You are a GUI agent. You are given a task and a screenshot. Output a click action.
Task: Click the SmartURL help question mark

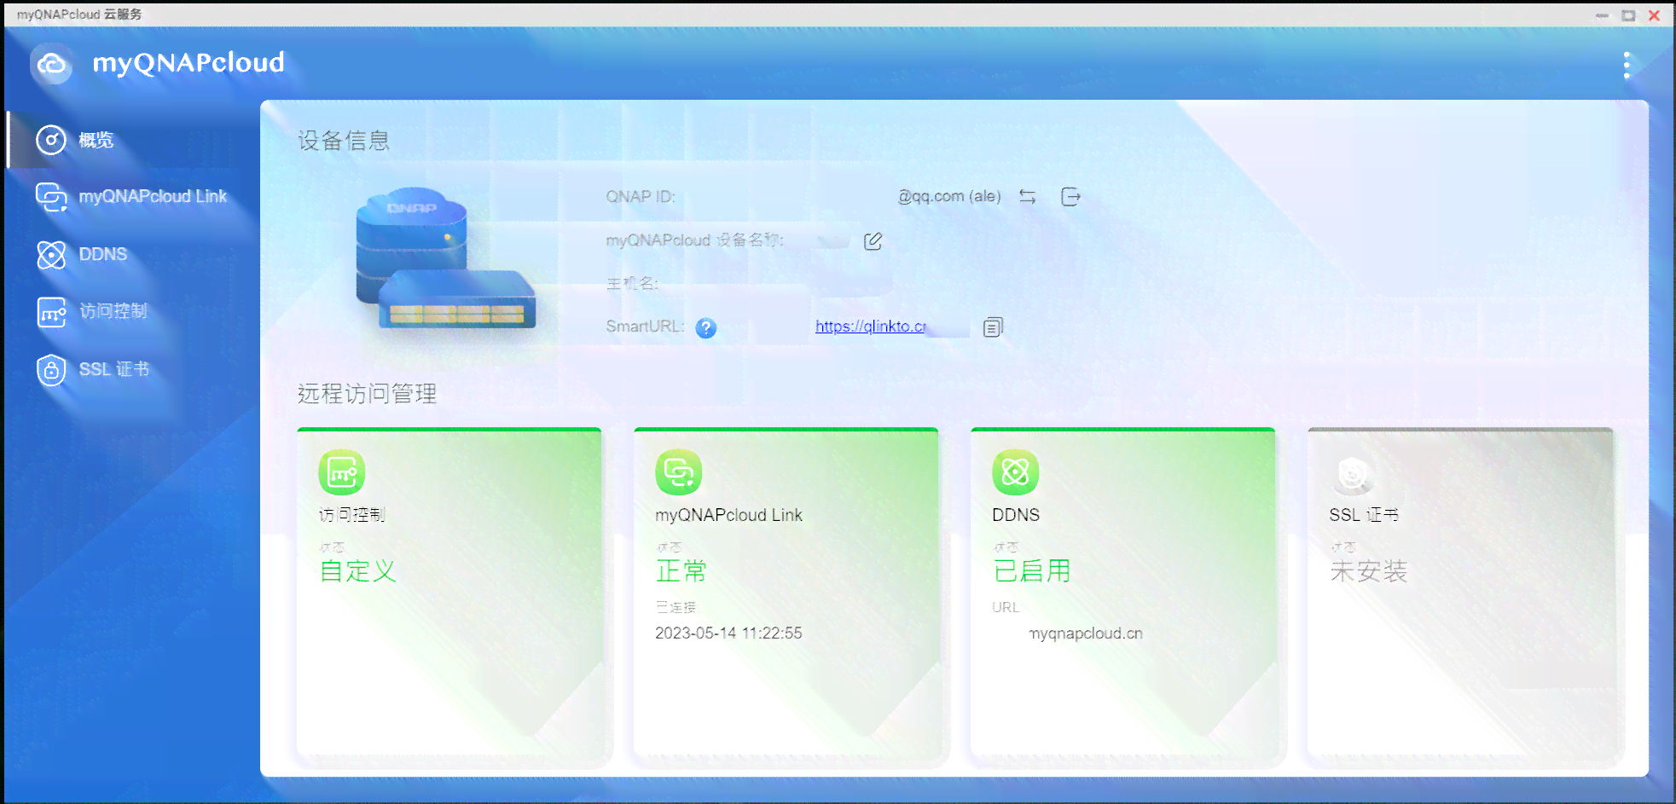coord(706,327)
